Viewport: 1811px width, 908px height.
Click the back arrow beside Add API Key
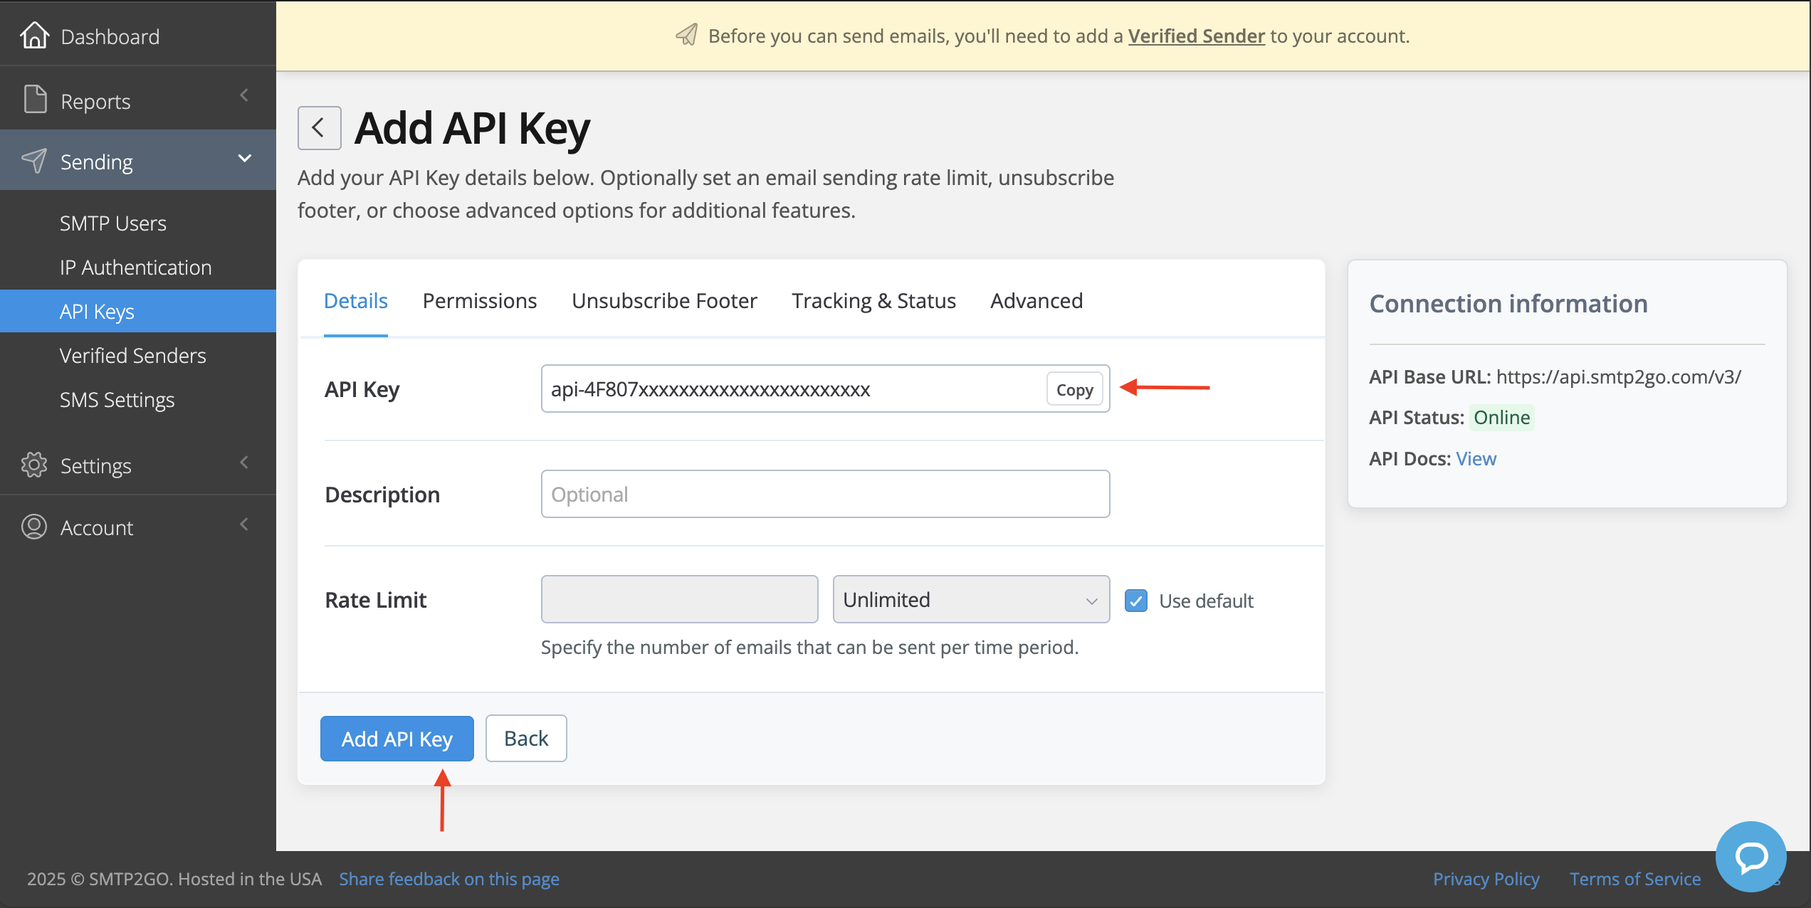pyautogui.click(x=319, y=128)
